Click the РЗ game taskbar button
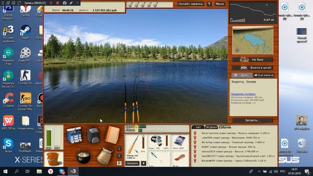Viewport: 313px width, 176px height. click(73, 171)
